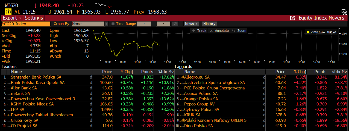Click the volume bar icon beside Polski Koncern Naftowy
The width and height of the screenshot is (349, 131).
[x=182, y=120]
